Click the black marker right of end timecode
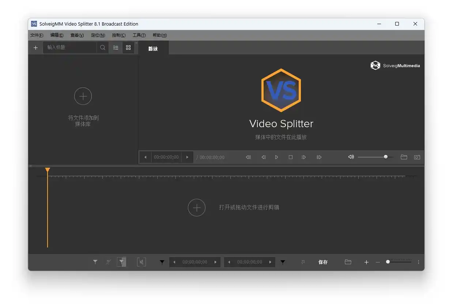The height and width of the screenshot is (307, 457). click(283, 262)
